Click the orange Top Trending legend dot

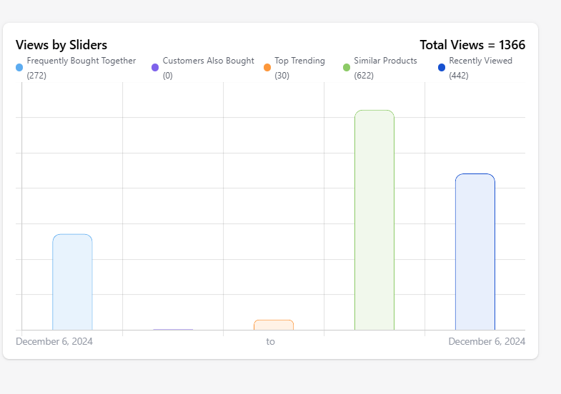click(x=267, y=67)
